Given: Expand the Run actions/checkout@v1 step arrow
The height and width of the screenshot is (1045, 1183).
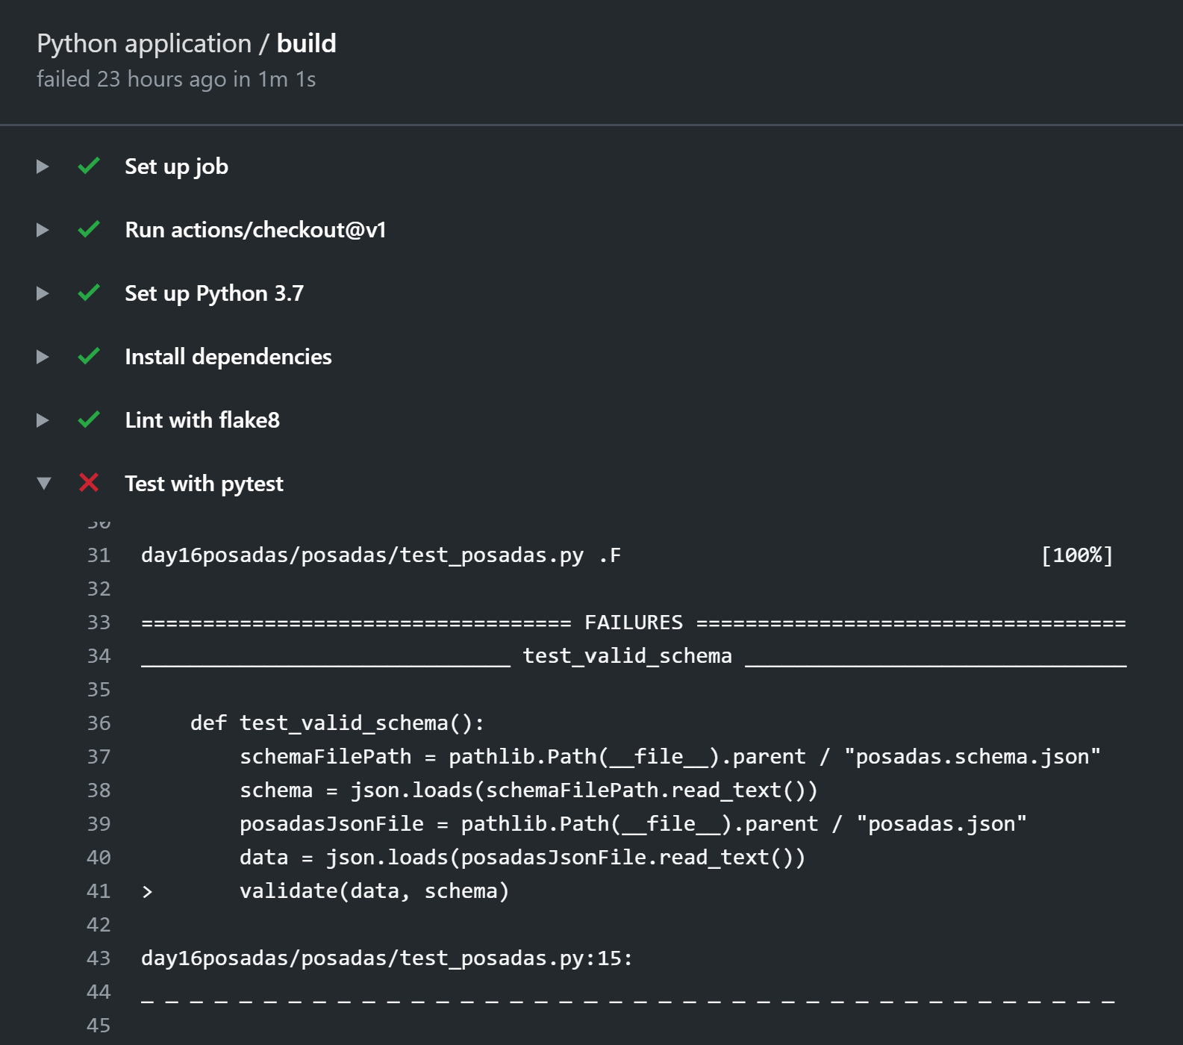Looking at the screenshot, I should pos(43,229).
